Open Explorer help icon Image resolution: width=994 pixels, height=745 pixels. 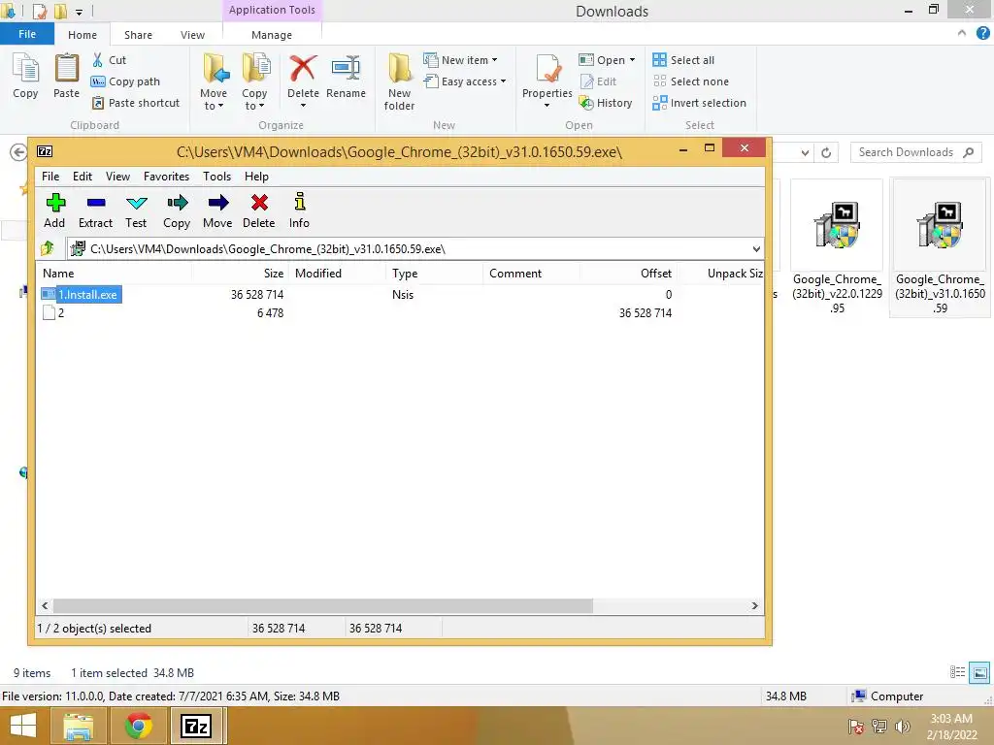tap(982, 34)
